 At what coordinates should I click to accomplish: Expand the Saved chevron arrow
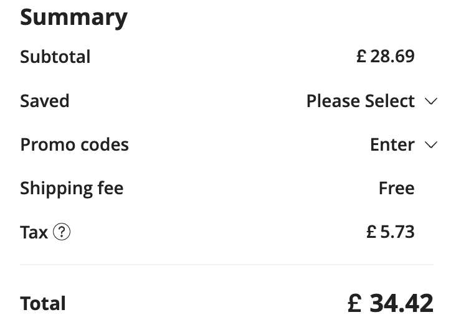(431, 101)
